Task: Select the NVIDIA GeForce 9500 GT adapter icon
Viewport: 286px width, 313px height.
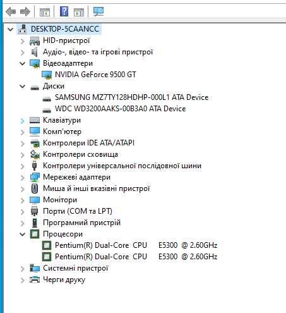Action: (x=47, y=75)
